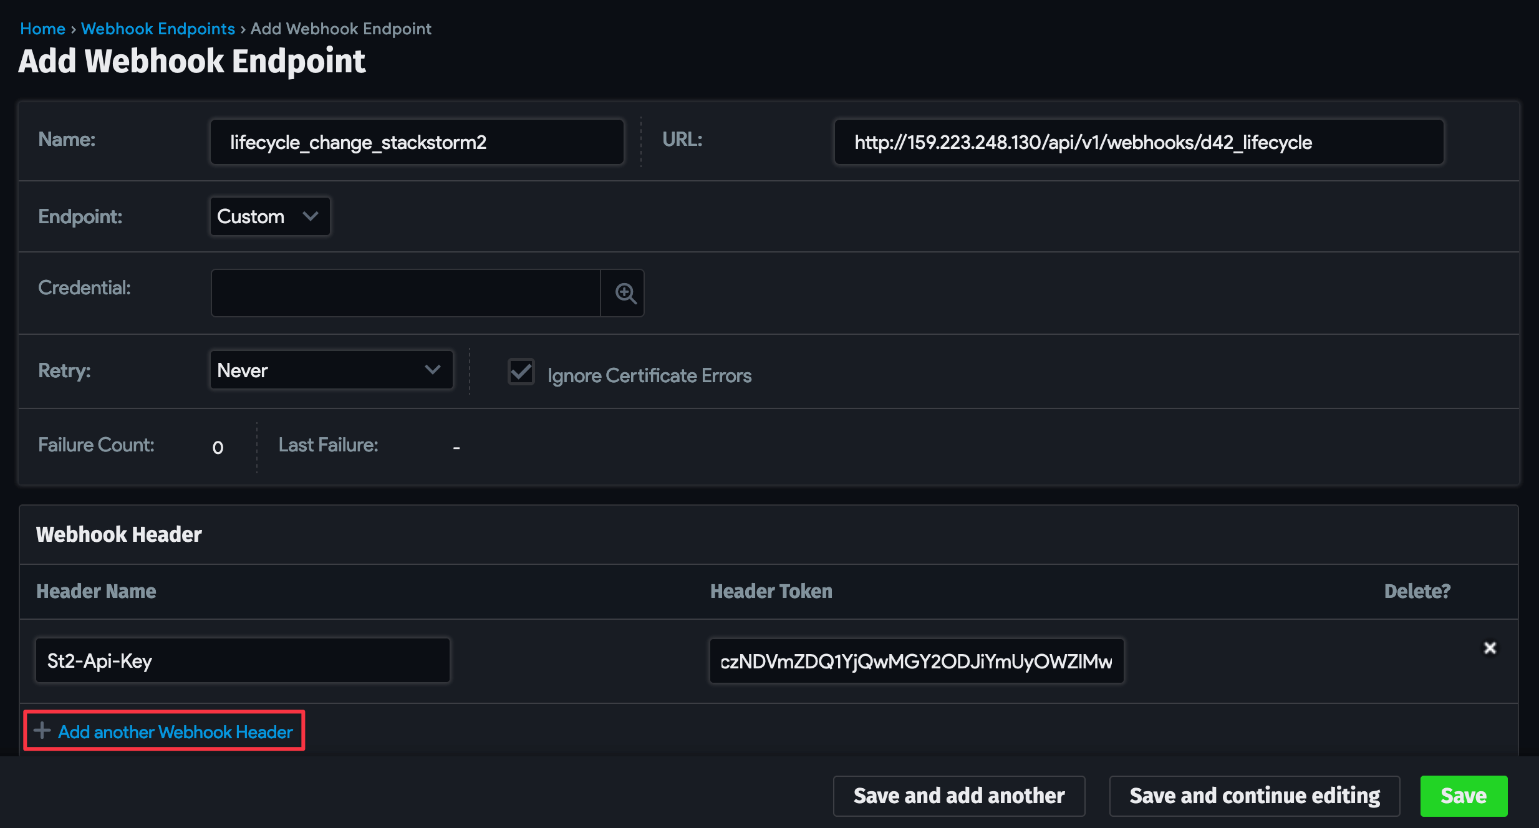This screenshot has height=828, width=1539.
Task: Click Save and add another
Action: pos(958,796)
